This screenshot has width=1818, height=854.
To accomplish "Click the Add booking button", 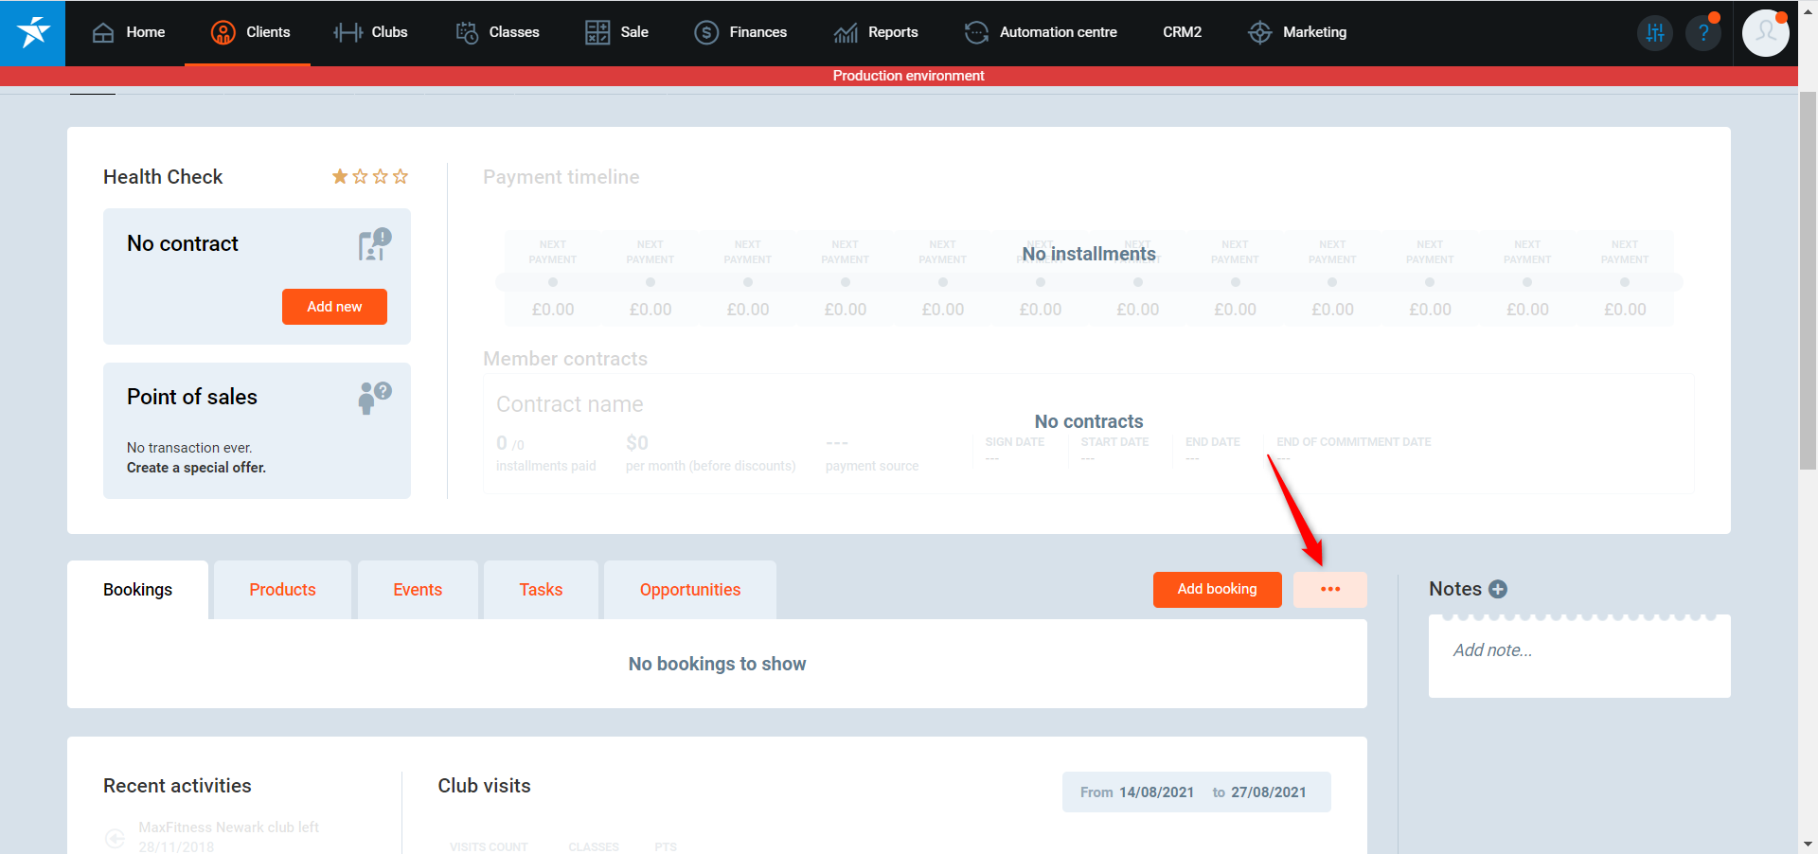I will [x=1217, y=589].
